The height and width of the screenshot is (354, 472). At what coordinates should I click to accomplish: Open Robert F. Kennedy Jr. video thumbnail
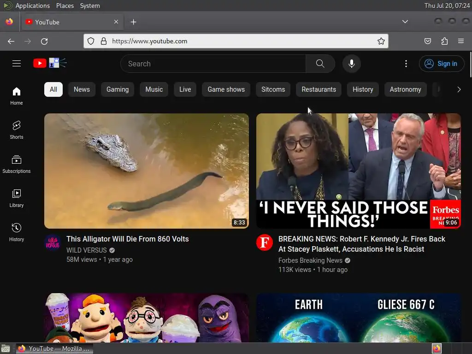click(359, 171)
